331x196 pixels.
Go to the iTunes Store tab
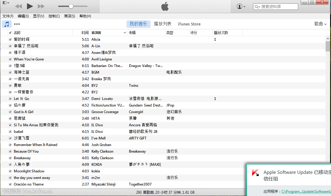[189, 24]
